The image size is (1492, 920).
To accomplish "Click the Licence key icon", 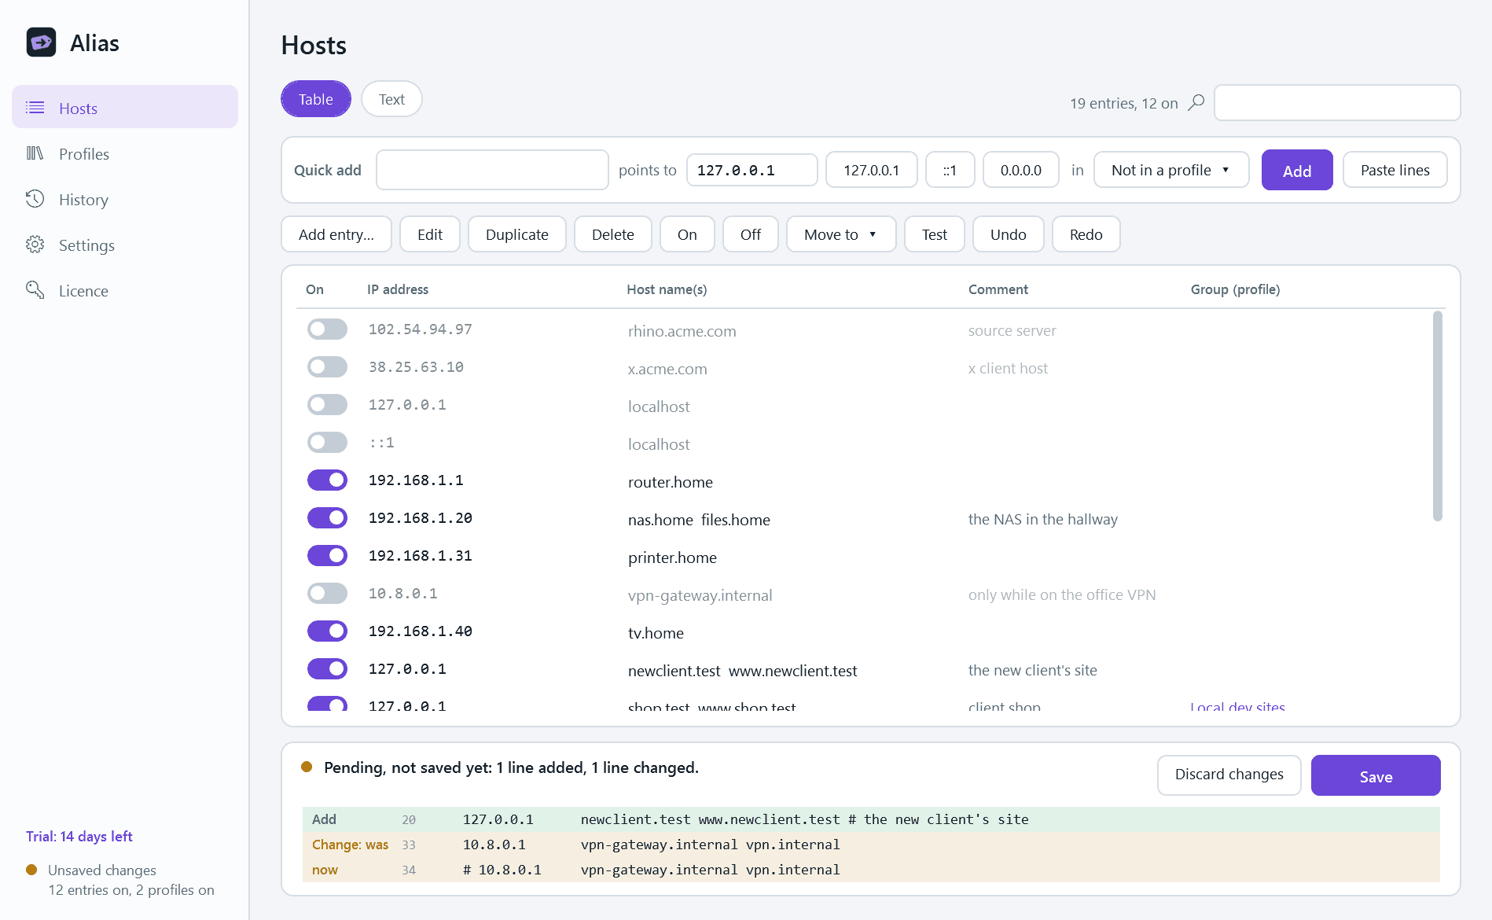I will (35, 290).
